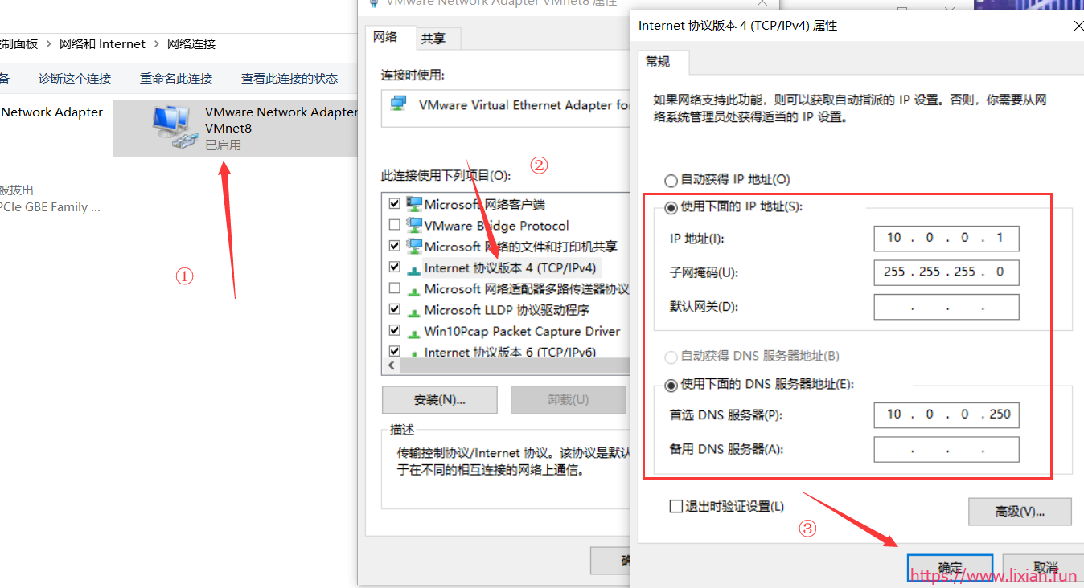Select 自动获得 IP 地址 radio button
The image size is (1084, 588).
(x=671, y=181)
